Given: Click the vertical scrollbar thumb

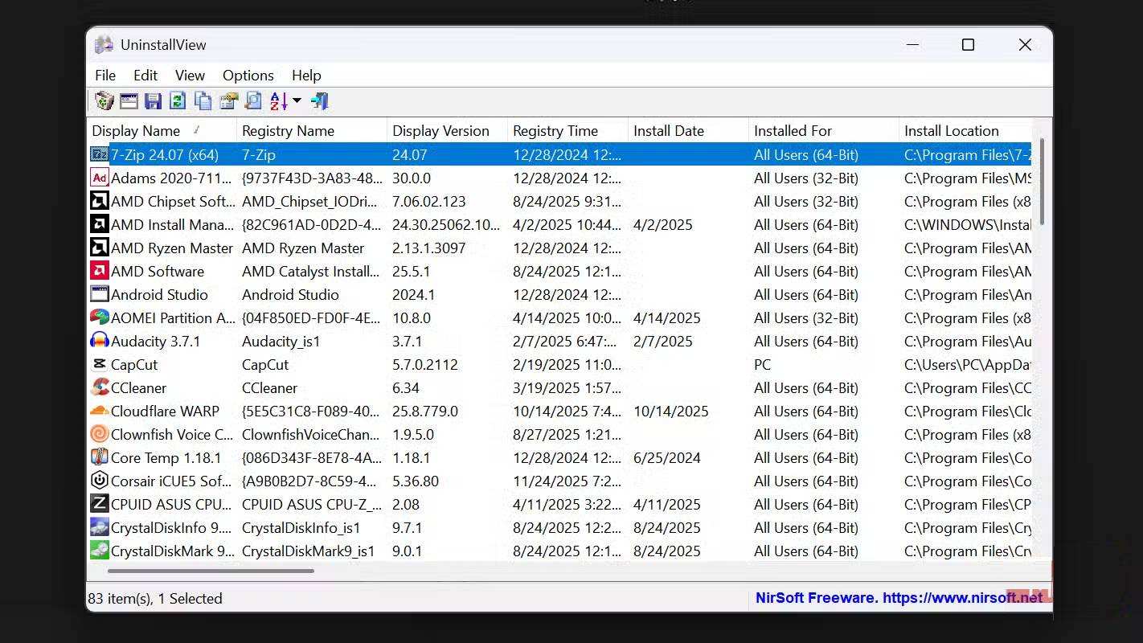Looking at the screenshot, I should [x=1042, y=181].
